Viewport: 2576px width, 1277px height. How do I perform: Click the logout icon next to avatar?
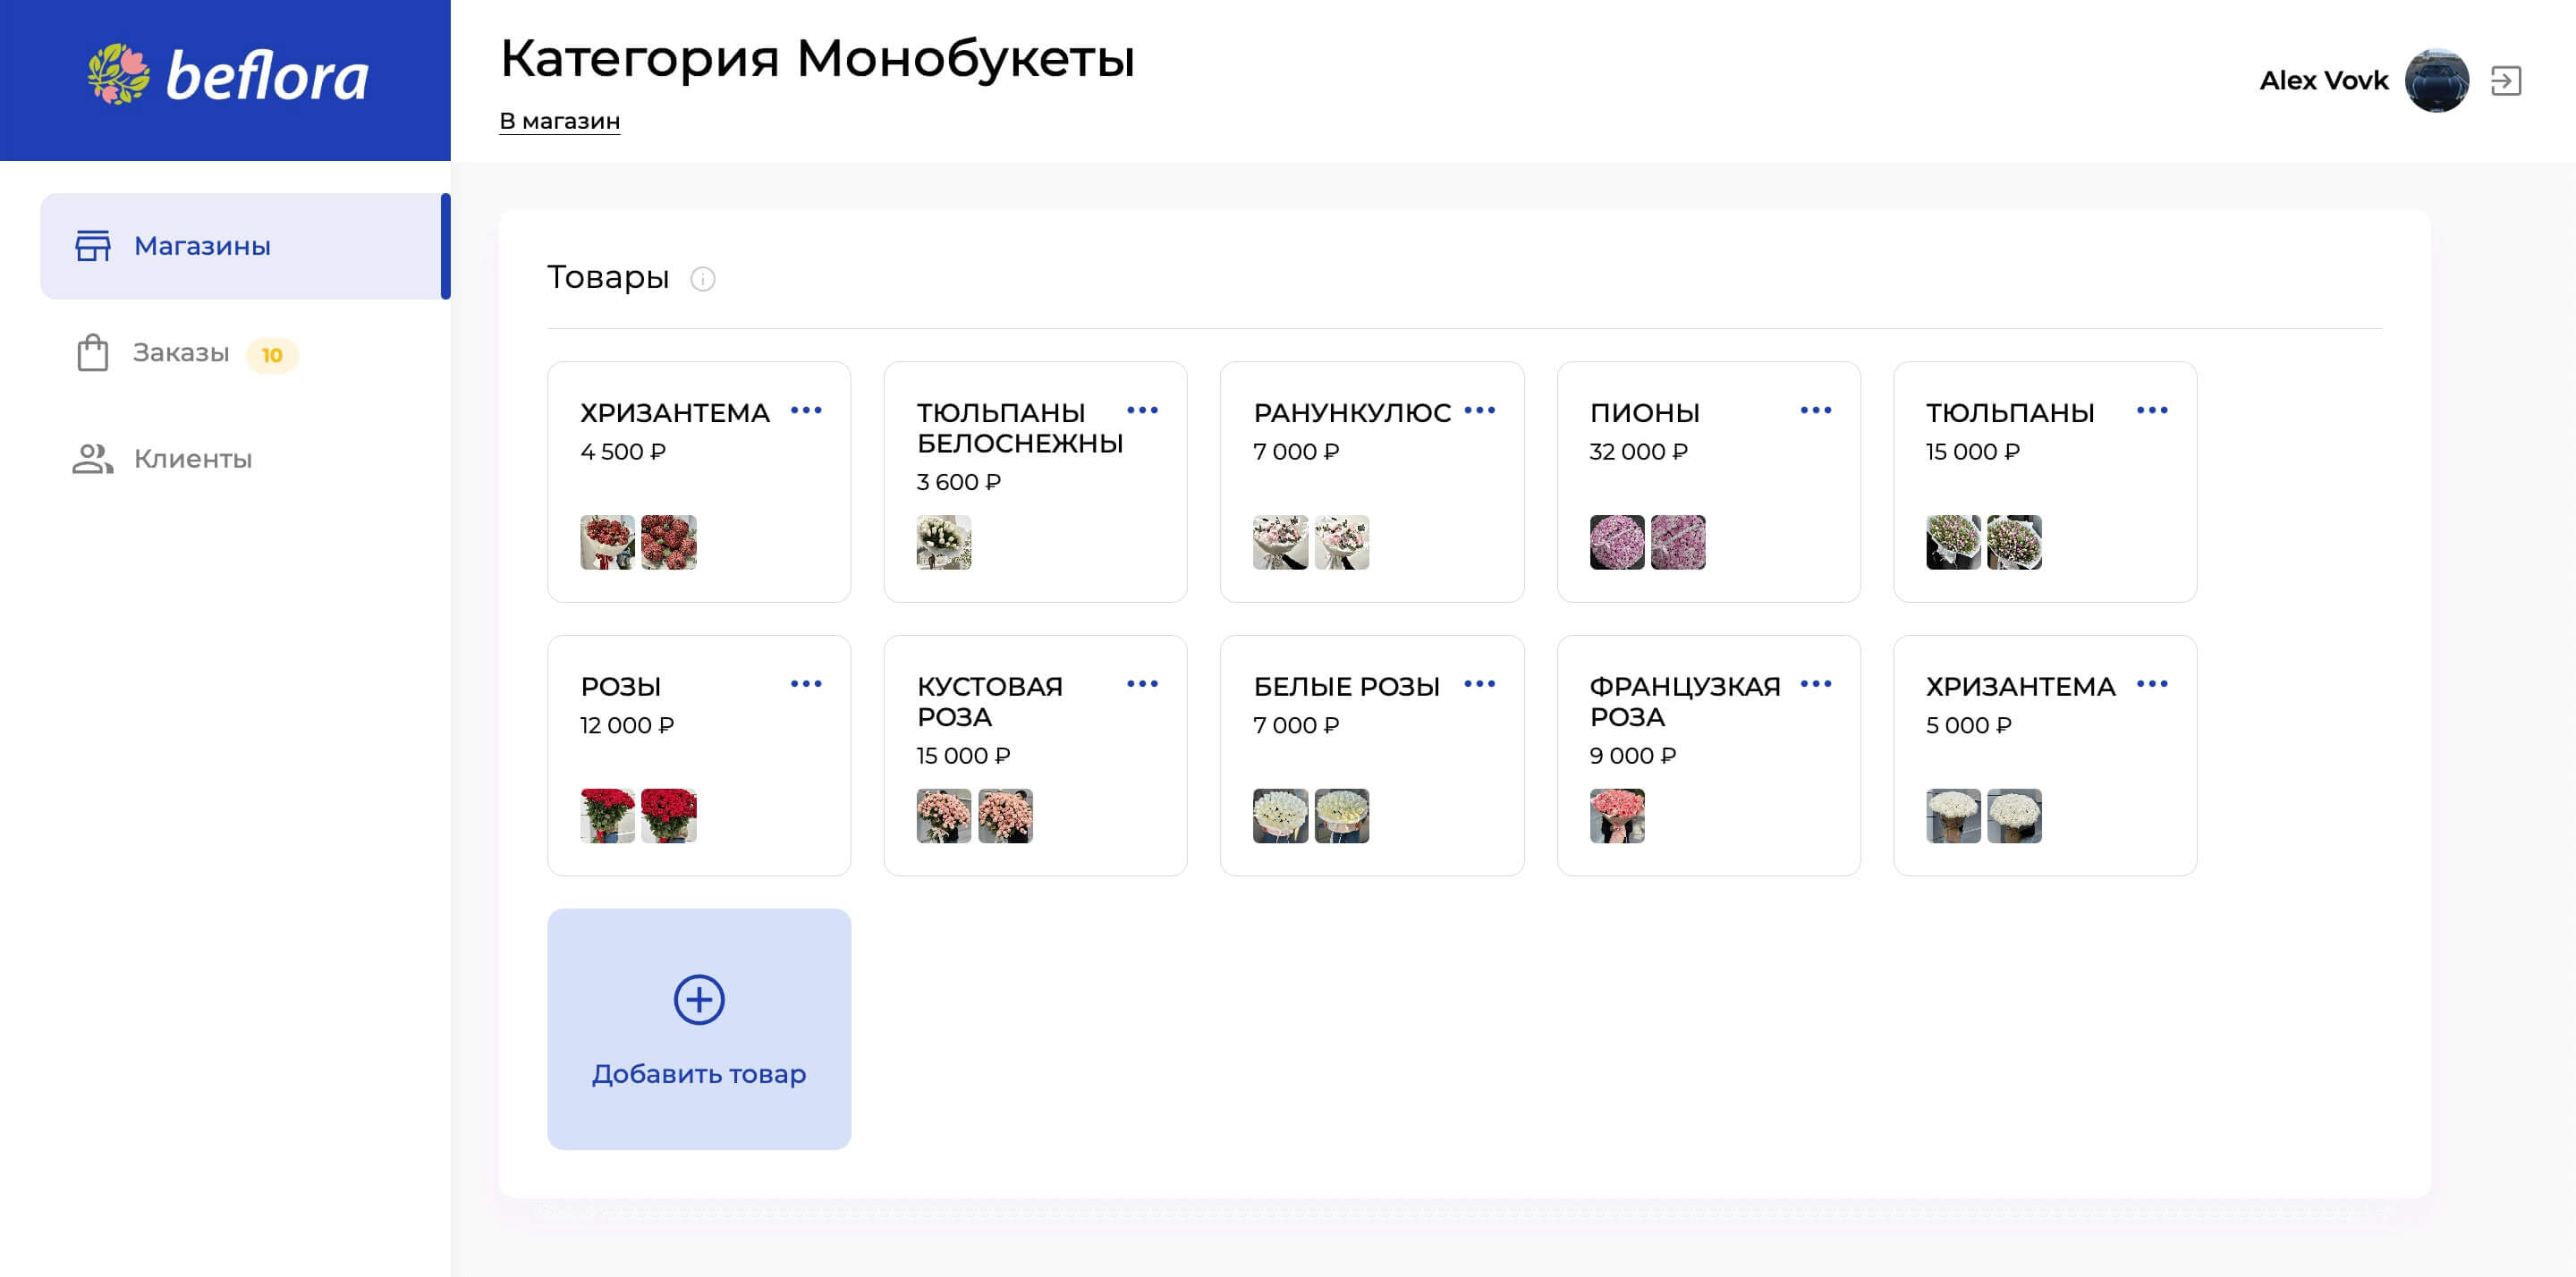coord(2505,81)
